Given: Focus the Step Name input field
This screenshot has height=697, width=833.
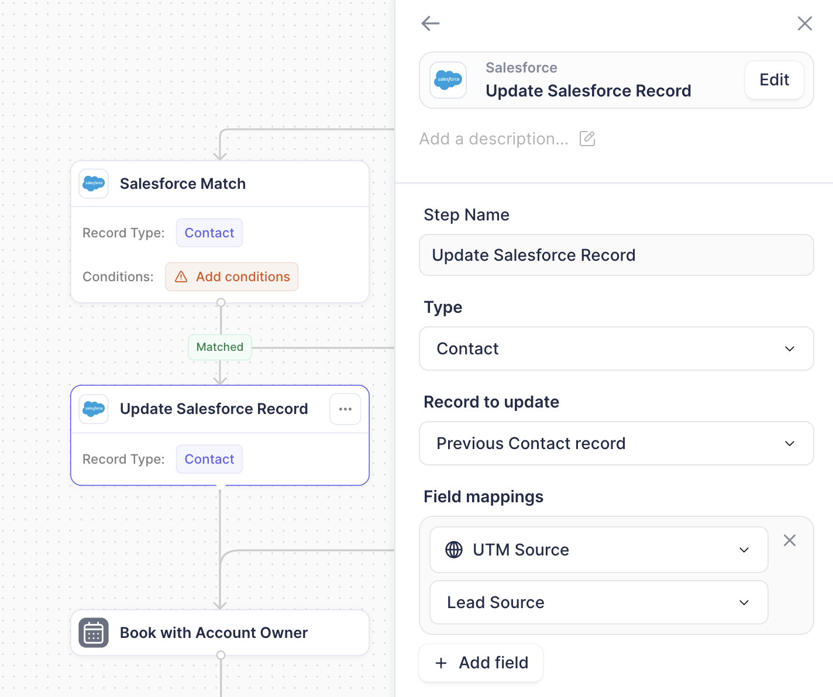Looking at the screenshot, I should point(617,255).
